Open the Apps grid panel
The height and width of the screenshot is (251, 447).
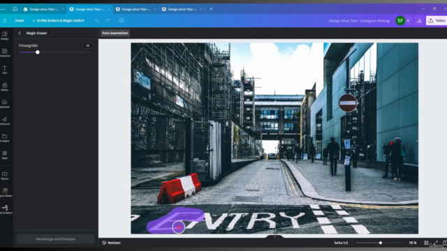(5, 155)
